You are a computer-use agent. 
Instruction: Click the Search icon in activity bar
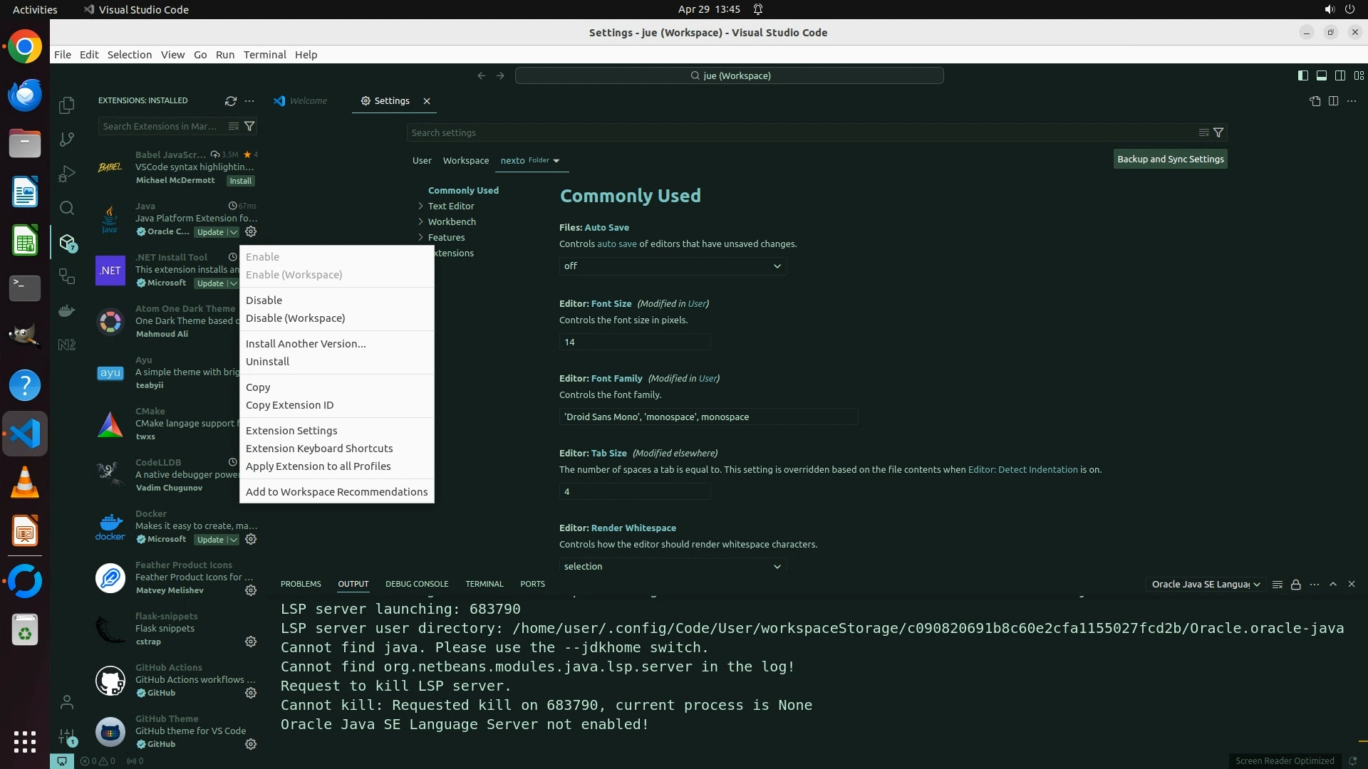[67, 208]
